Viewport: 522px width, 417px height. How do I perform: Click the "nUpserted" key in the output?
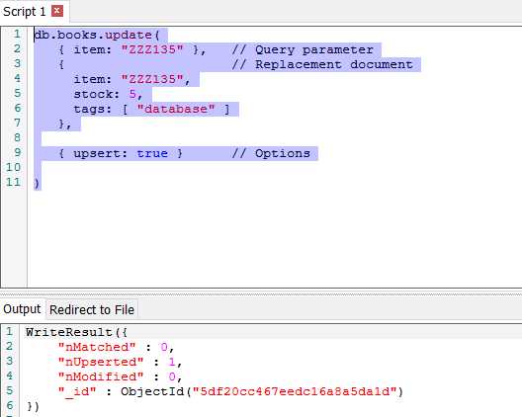pos(101,362)
